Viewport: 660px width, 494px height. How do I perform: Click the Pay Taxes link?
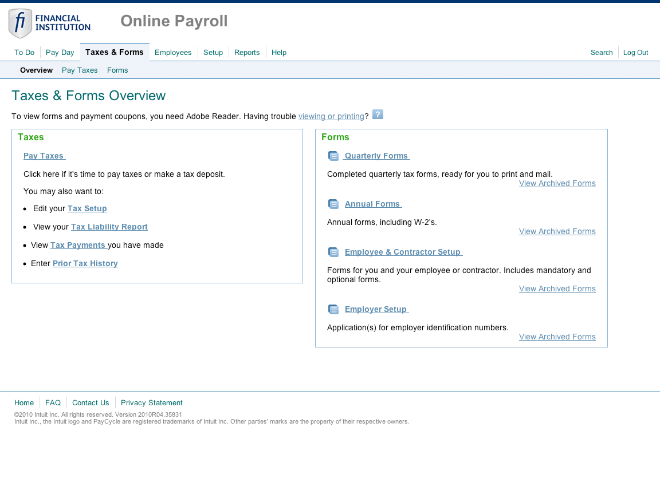44,155
